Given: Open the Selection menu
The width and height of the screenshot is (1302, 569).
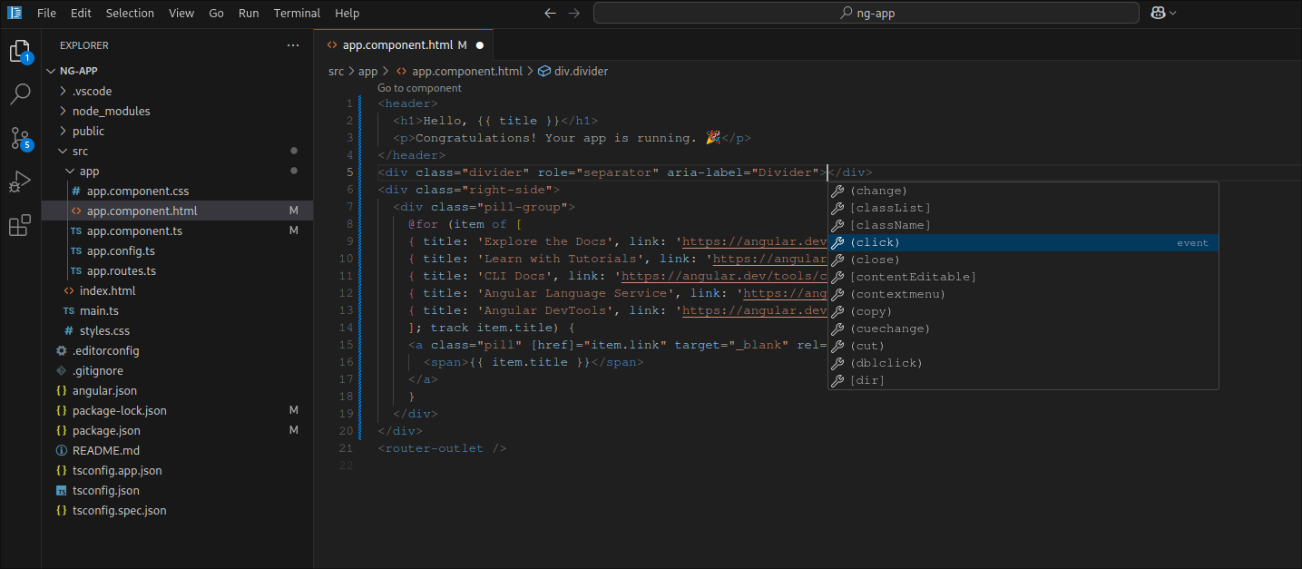Looking at the screenshot, I should 130,13.
